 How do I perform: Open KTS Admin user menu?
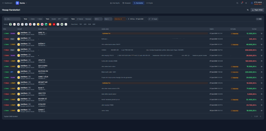[257, 3]
